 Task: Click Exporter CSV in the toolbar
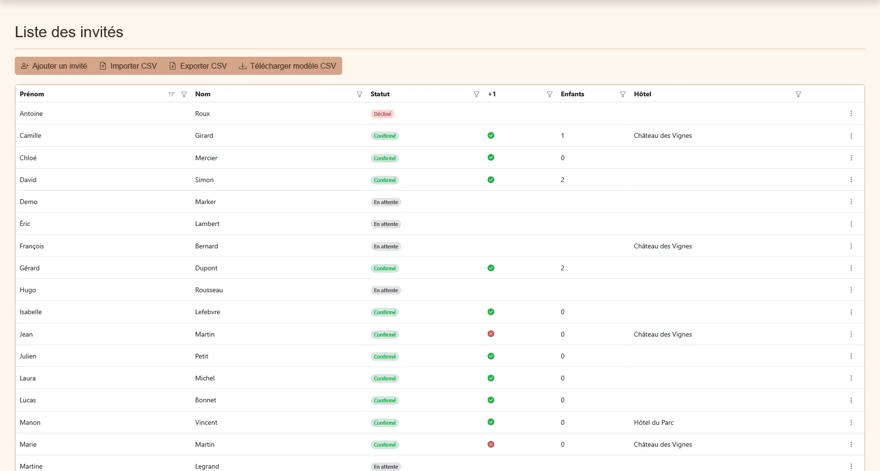pyautogui.click(x=198, y=66)
